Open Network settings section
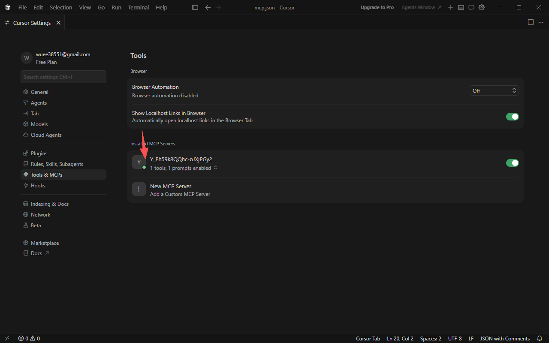 tap(63, 215)
